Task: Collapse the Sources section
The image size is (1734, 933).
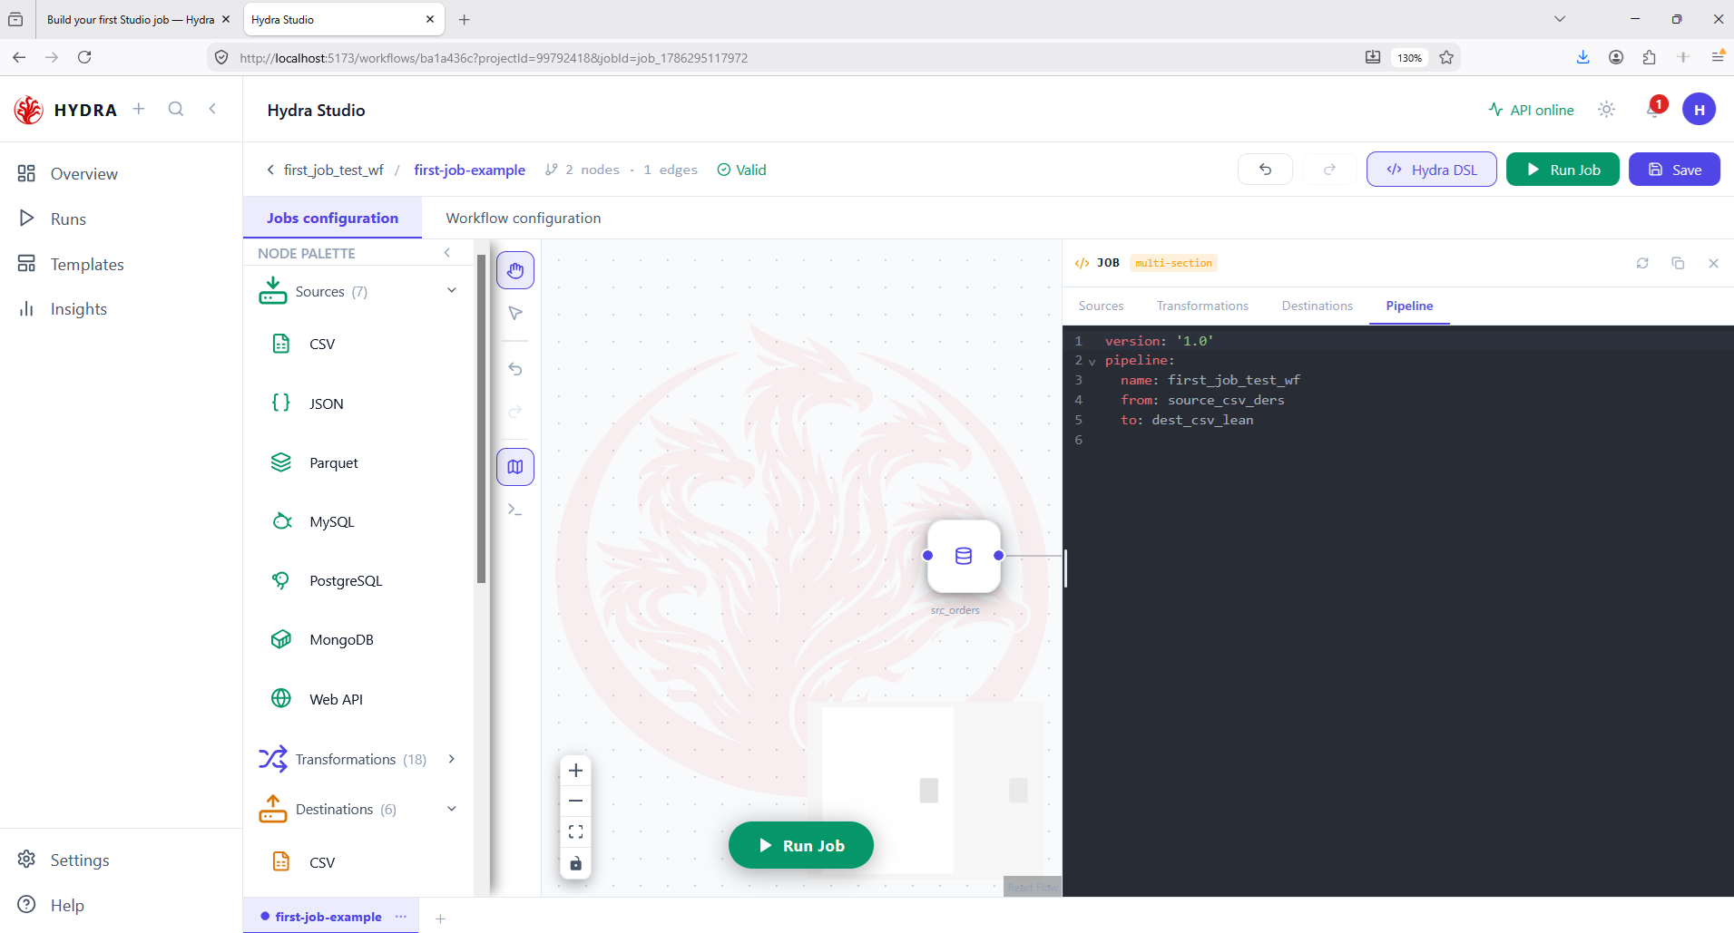Action: (452, 290)
